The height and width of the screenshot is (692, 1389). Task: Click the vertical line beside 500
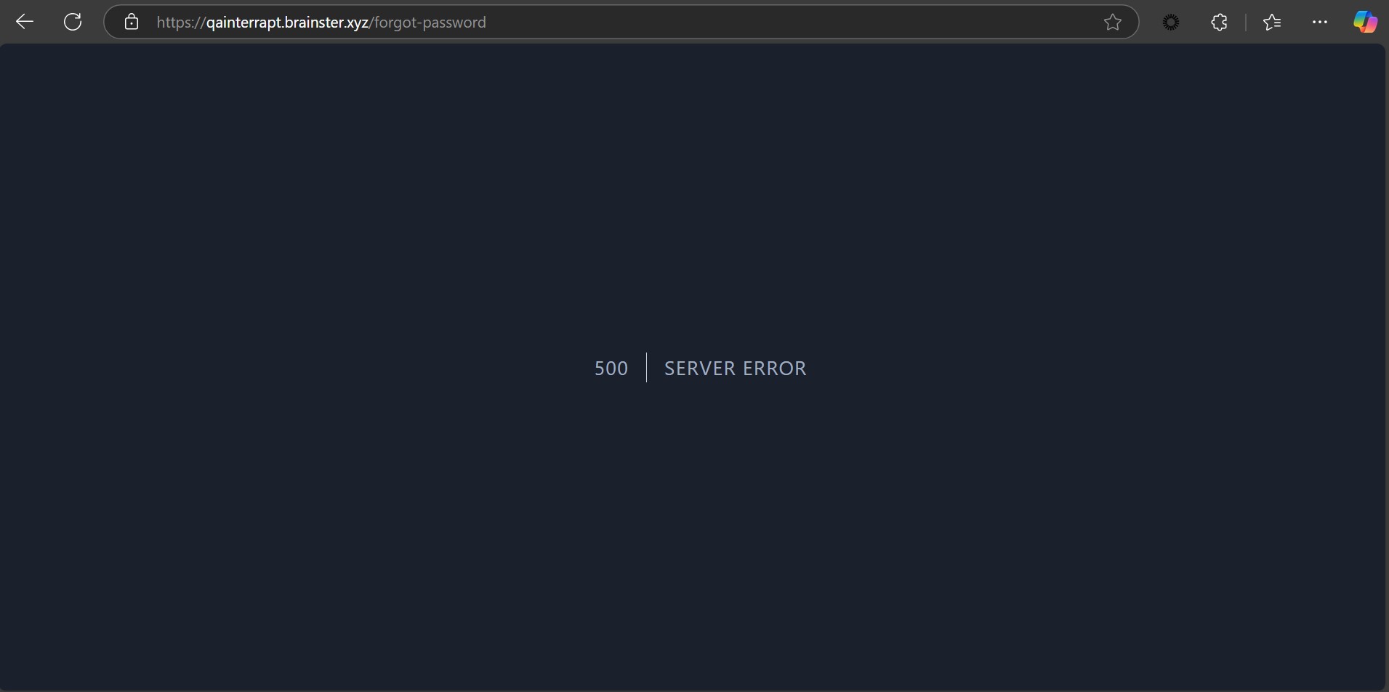[x=646, y=368]
